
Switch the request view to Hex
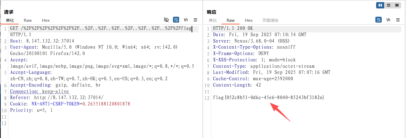[46, 20]
